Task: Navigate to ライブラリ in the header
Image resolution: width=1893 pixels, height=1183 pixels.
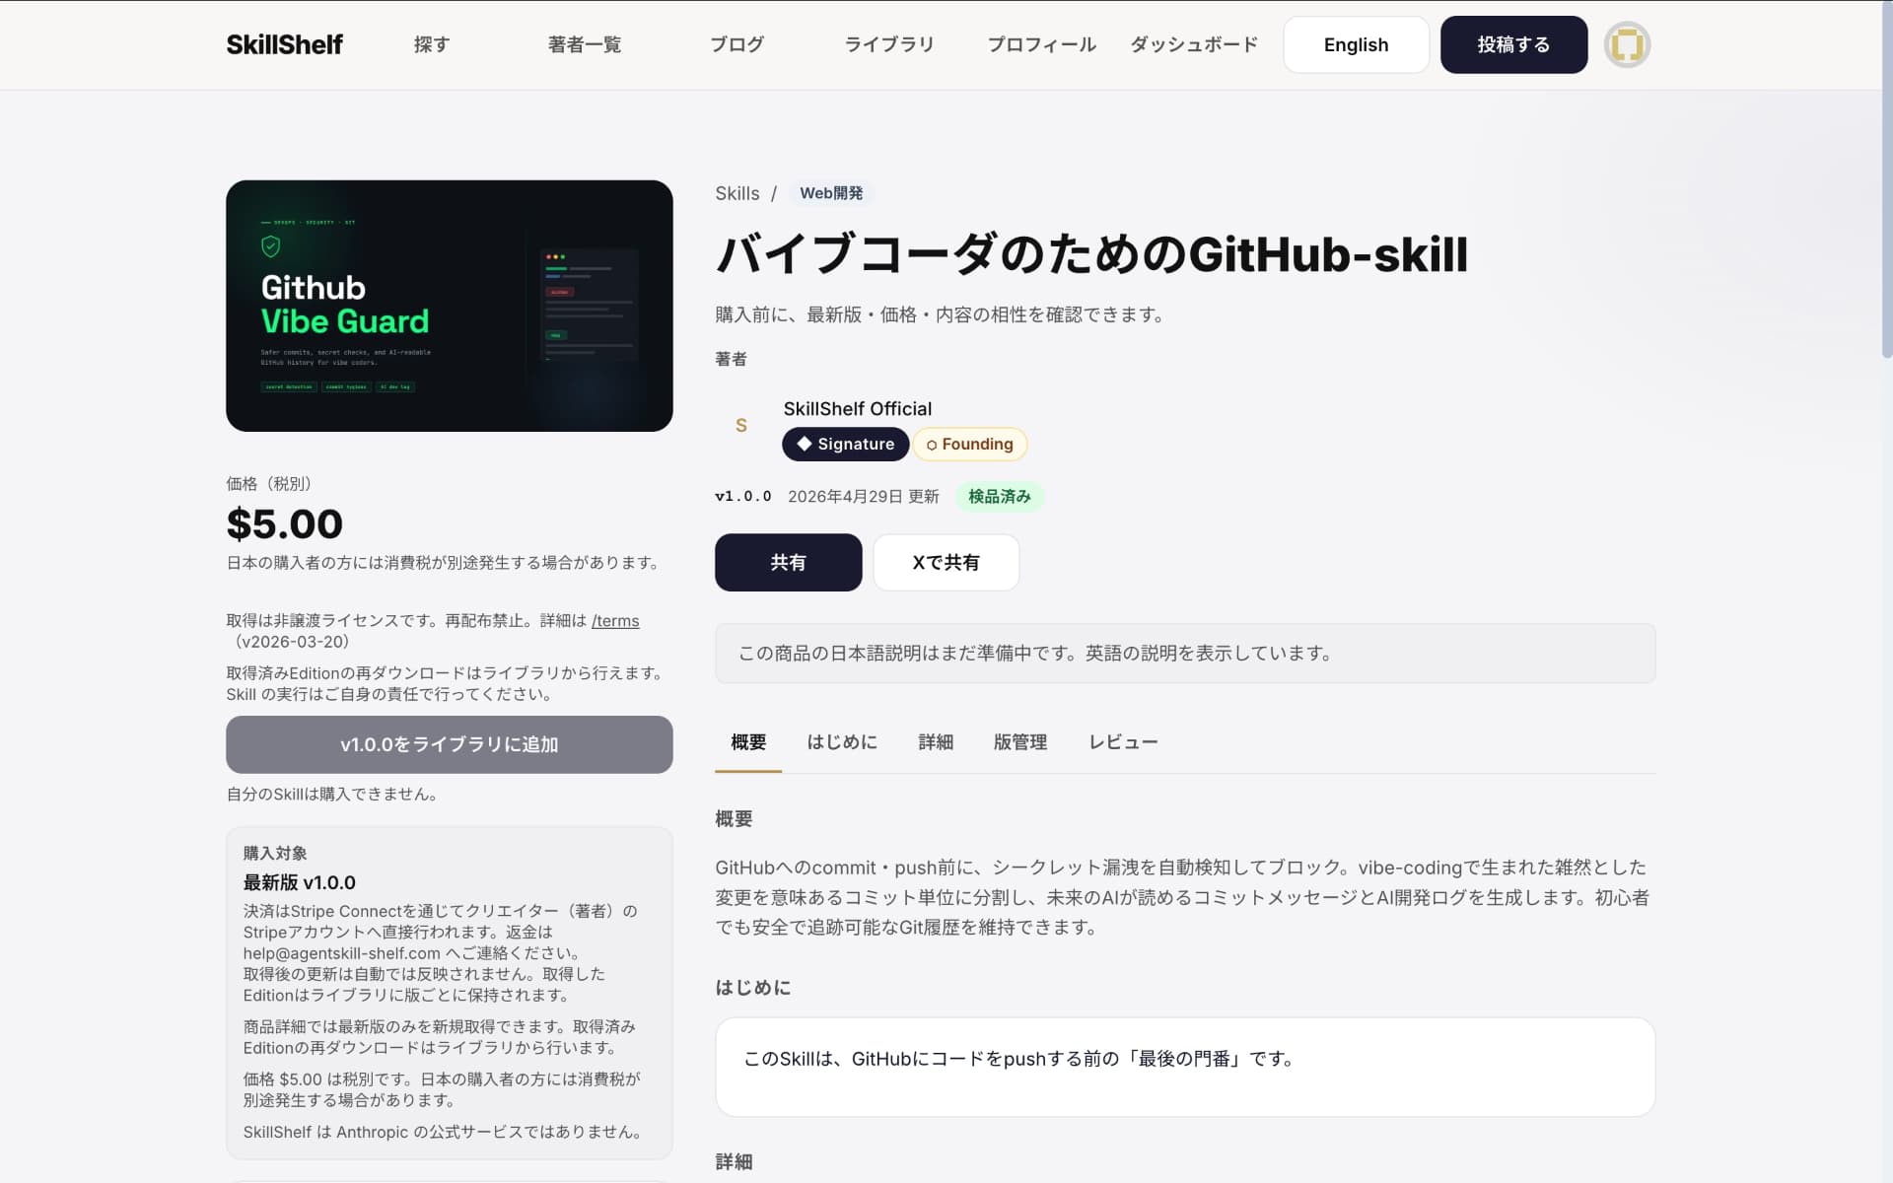Action: click(x=889, y=44)
